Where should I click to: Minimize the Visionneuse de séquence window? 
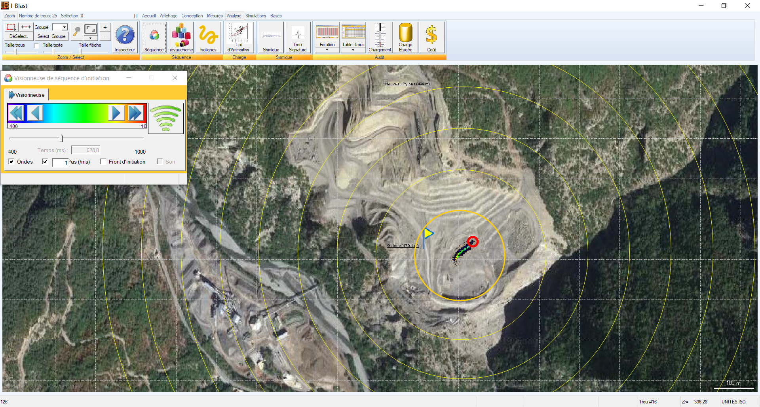coord(129,78)
